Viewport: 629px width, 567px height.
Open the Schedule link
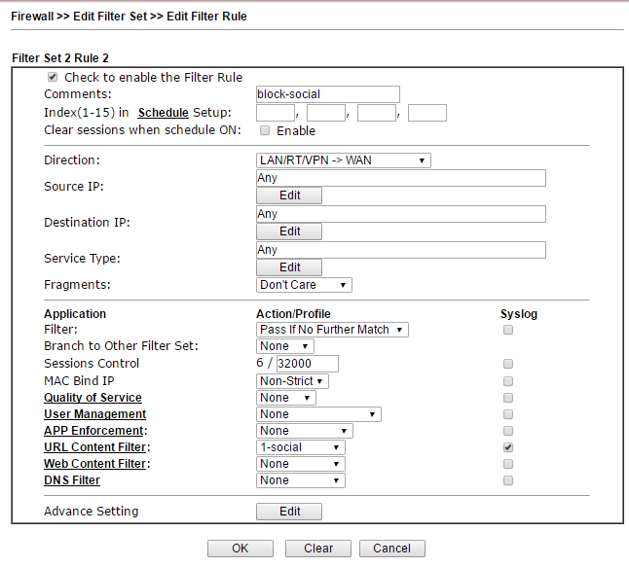coord(163,113)
